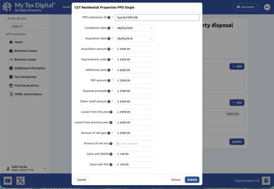
Task: Open the X social link icon
Action: (20, 181)
